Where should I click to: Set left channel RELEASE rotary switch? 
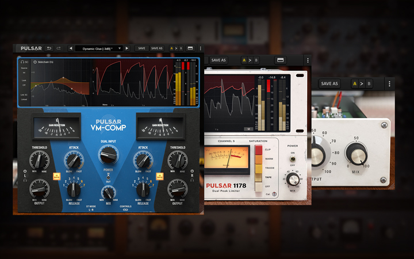pos(74,189)
